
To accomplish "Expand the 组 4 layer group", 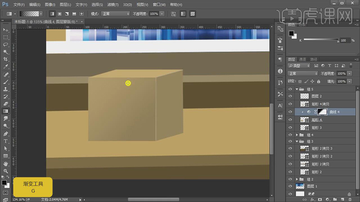I will pyautogui.click(x=297, y=135).
